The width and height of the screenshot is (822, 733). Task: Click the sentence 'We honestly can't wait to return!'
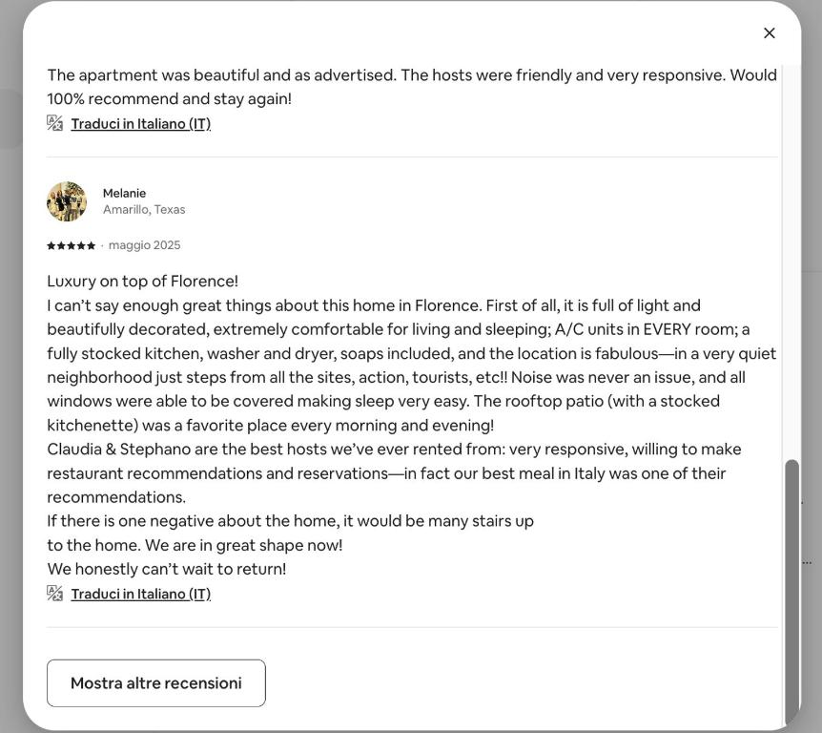pos(167,569)
